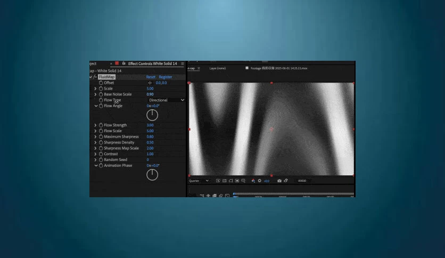Expand the Scale property
445x258 pixels.
(x=96, y=88)
